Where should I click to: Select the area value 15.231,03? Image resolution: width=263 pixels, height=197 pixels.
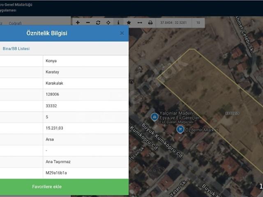coord(54,128)
